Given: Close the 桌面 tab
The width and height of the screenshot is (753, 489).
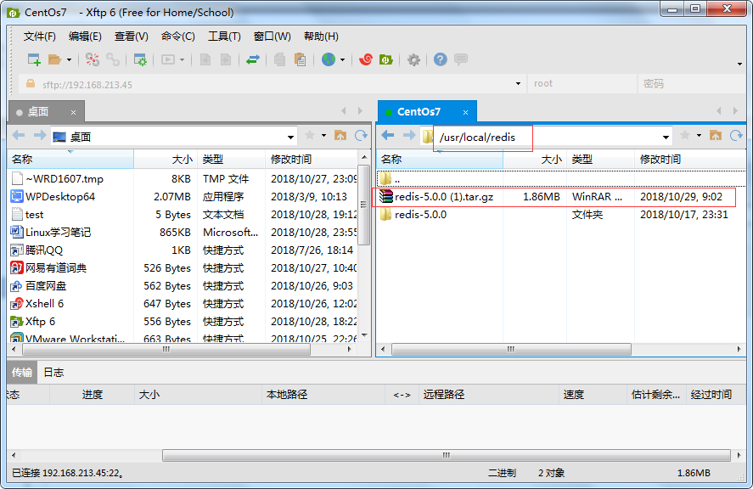Looking at the screenshot, I should coord(74,112).
